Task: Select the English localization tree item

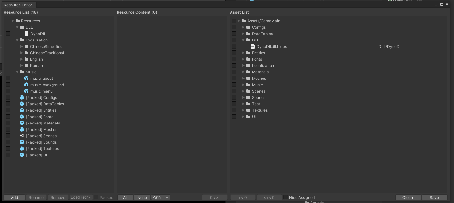Action: pyautogui.click(x=36, y=59)
